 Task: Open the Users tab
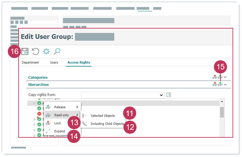54,62
